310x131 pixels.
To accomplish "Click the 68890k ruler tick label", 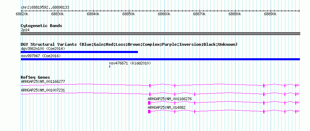I will tap(270, 14).
